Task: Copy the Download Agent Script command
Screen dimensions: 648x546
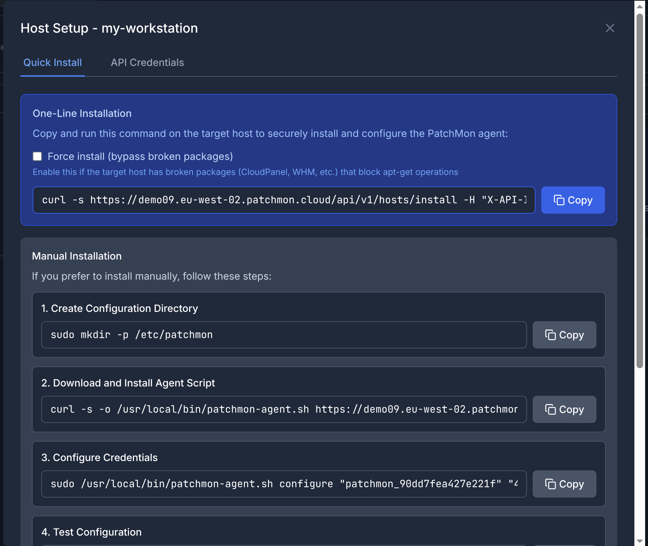Action: (x=564, y=409)
